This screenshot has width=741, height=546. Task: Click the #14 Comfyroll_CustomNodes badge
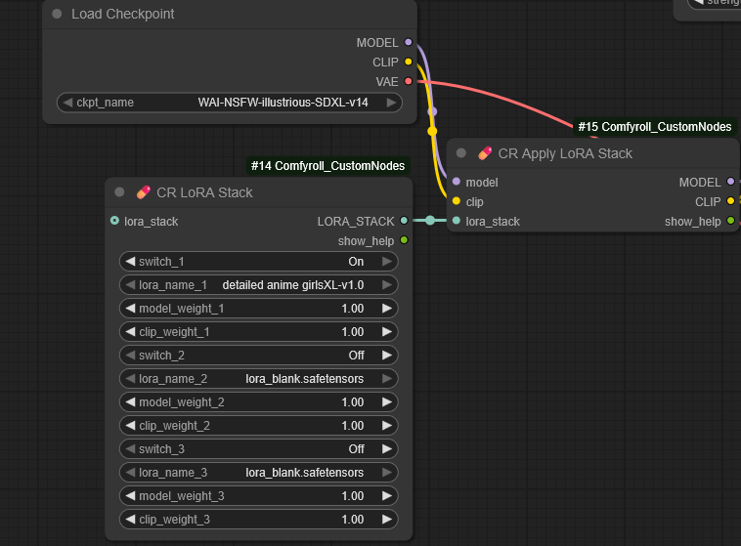327,166
